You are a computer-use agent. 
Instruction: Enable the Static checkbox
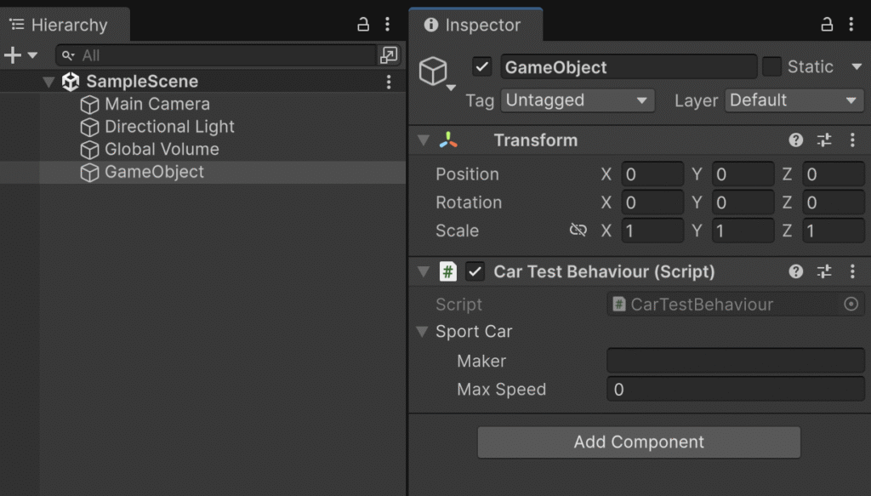[x=771, y=67]
